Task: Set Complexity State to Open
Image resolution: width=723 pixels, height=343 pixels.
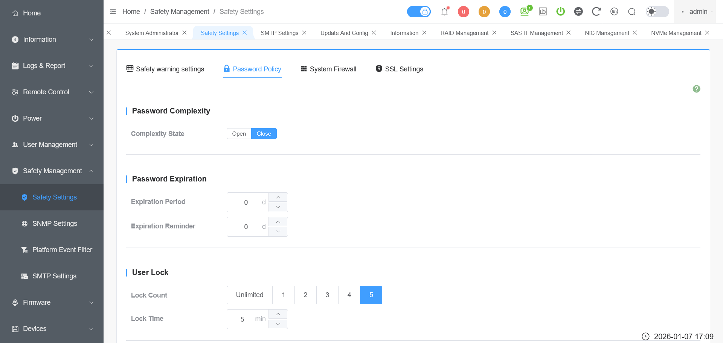Action: [239, 134]
